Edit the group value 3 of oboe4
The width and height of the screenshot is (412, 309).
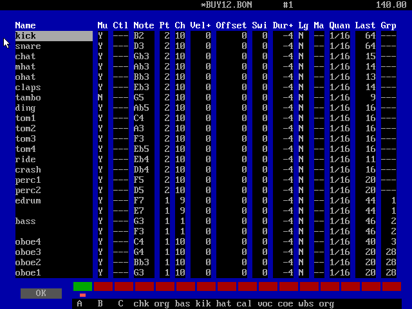pos(389,242)
